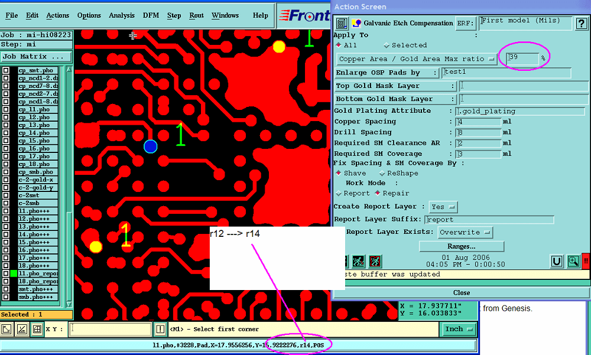Close the Action Screen dialog
This screenshot has width=591, height=355.
tap(462, 292)
